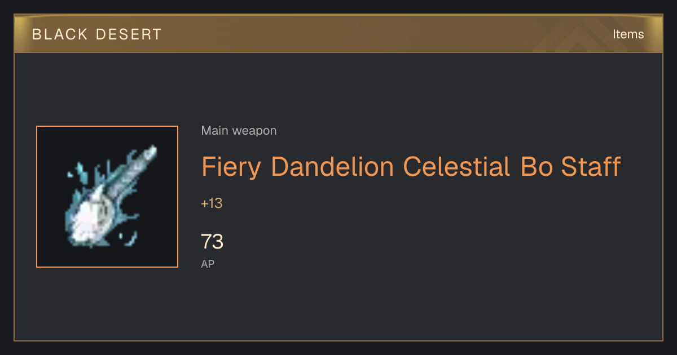This screenshot has width=677, height=355.
Task: Click the gold header banner background
Action: [x=338, y=34]
